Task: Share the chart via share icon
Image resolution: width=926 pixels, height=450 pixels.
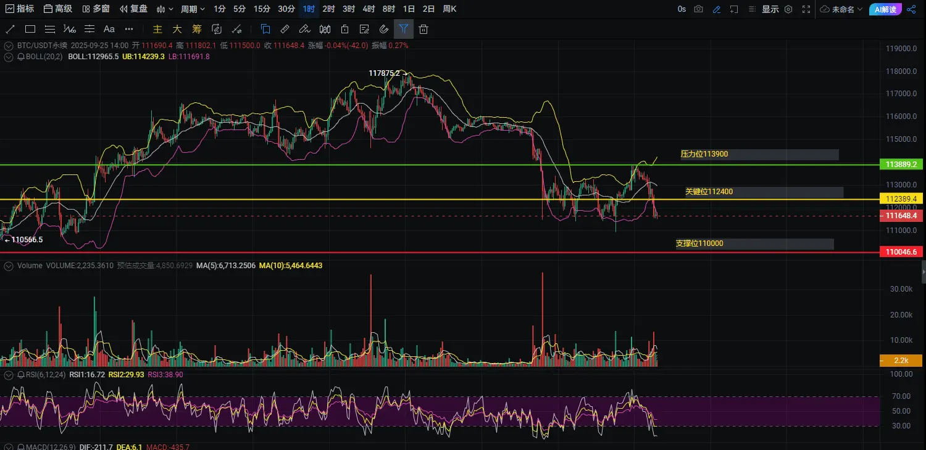Action: pos(912,9)
